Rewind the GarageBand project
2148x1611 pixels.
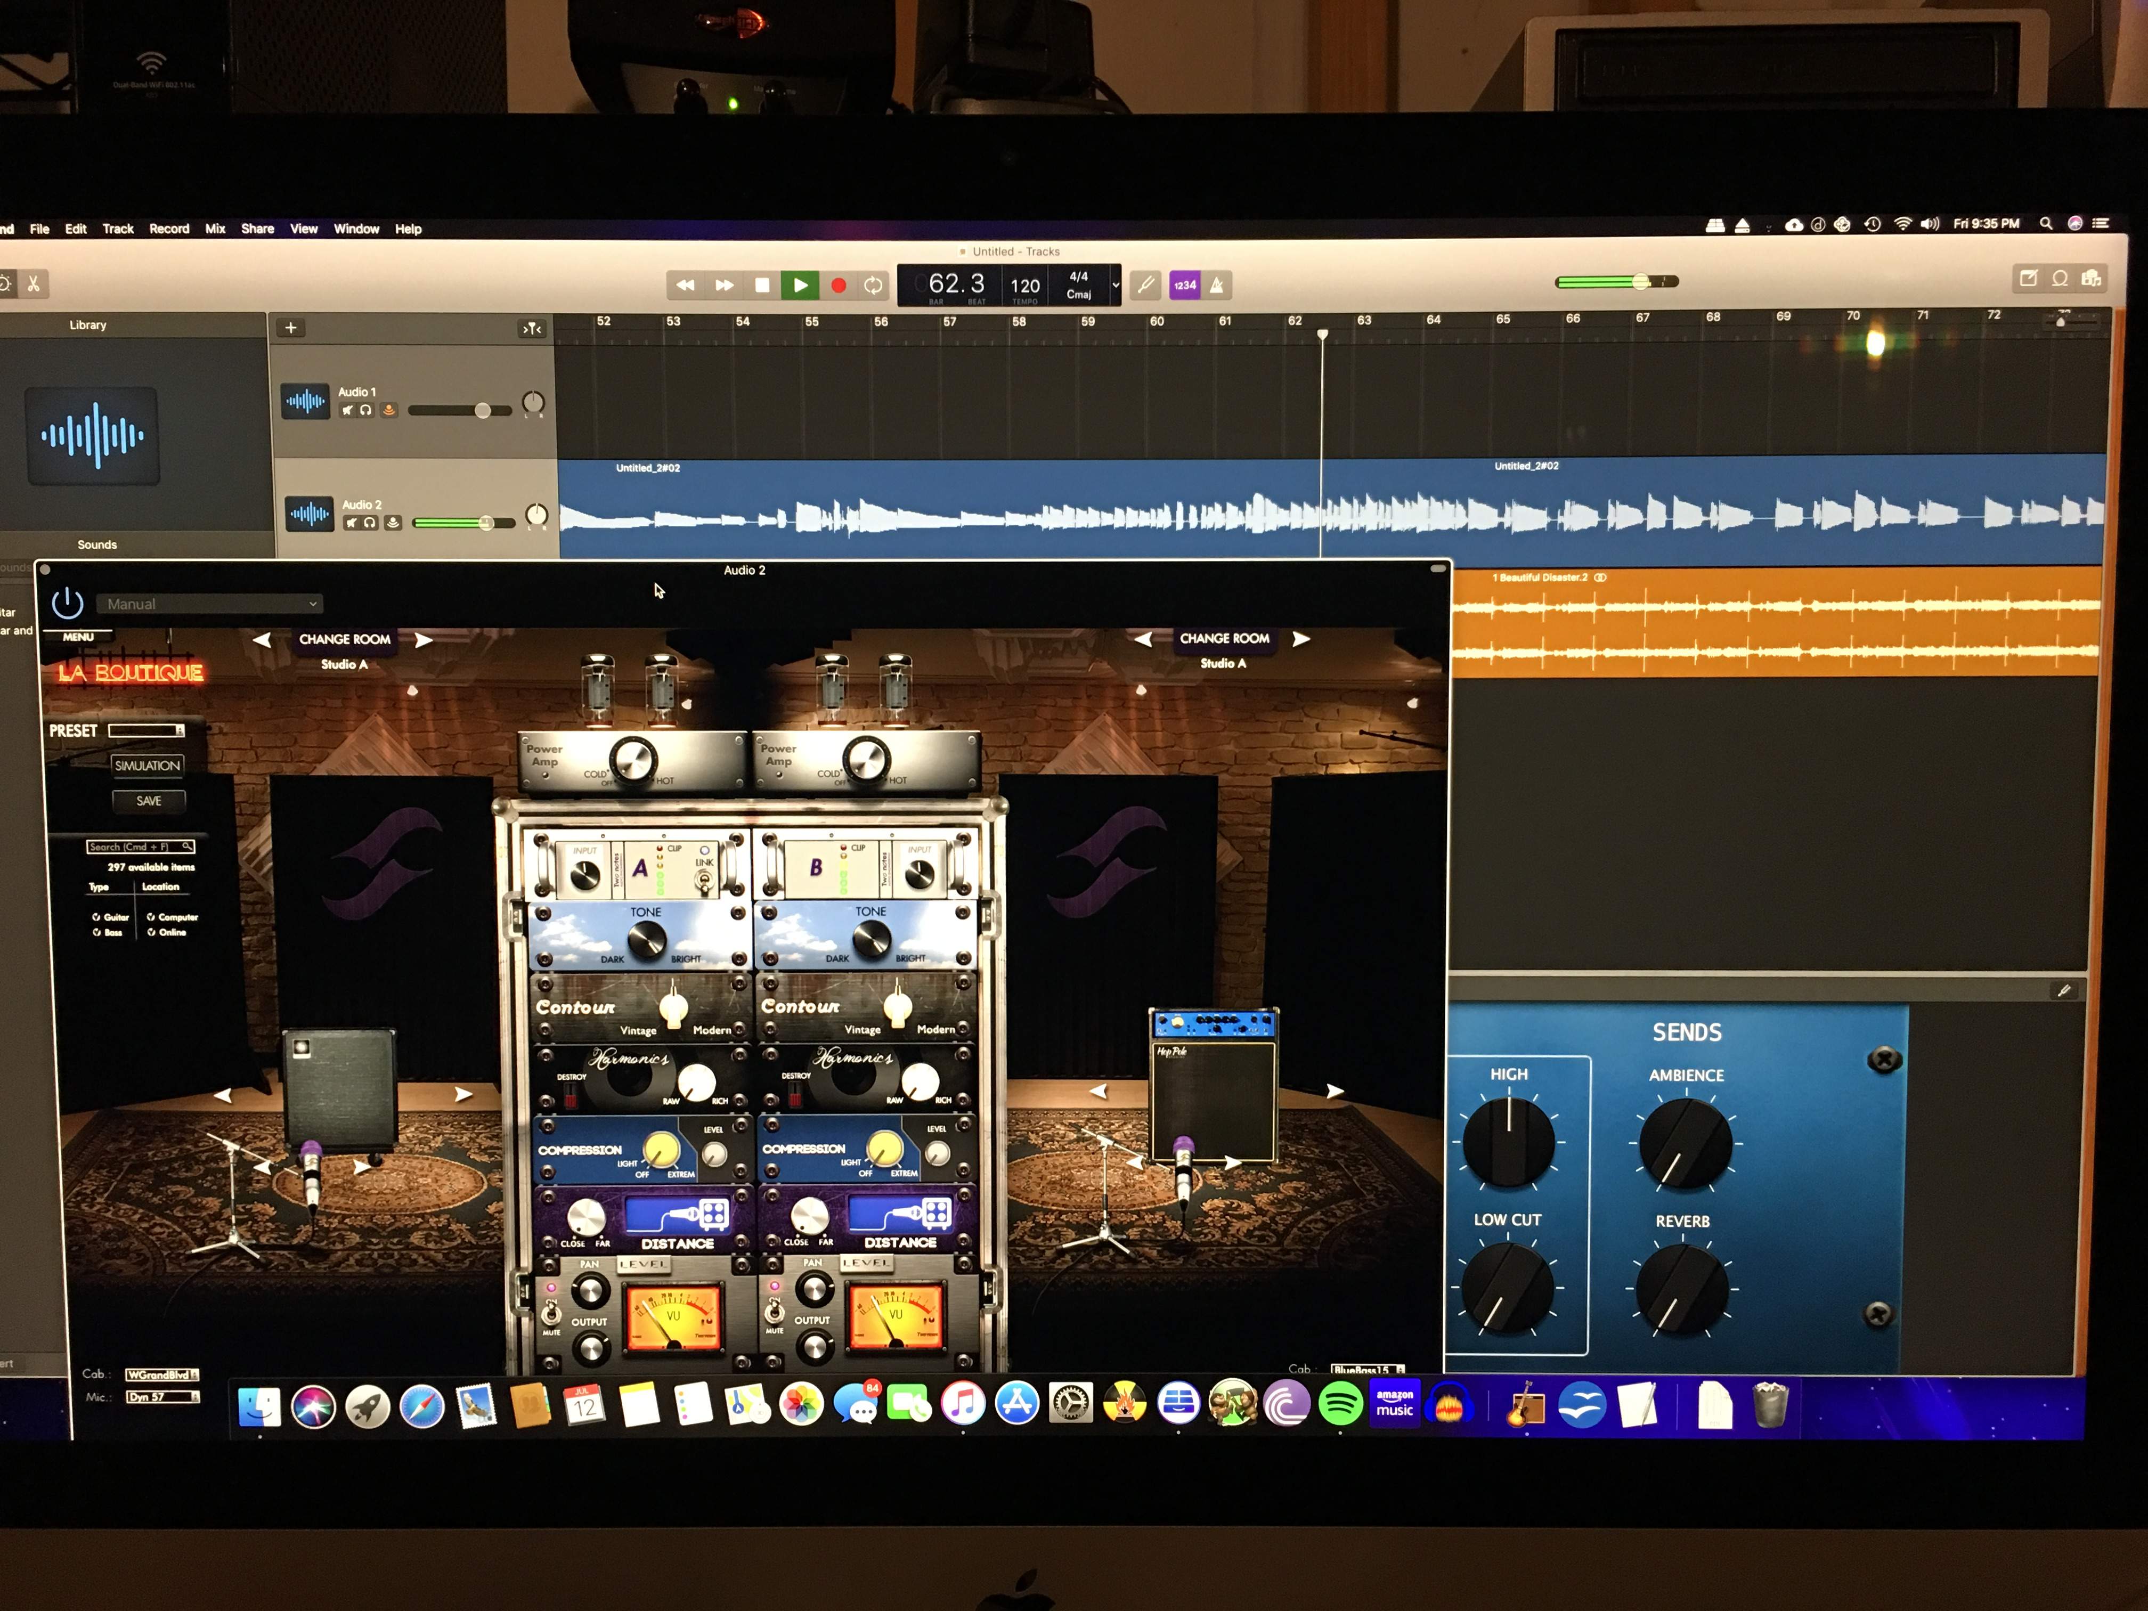[685, 286]
